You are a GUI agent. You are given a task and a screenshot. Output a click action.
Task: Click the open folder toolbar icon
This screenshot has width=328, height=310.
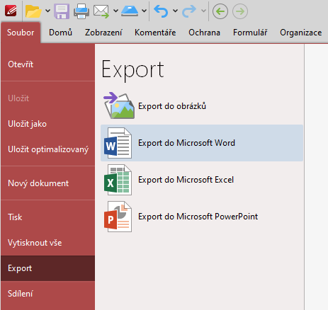pos(33,11)
